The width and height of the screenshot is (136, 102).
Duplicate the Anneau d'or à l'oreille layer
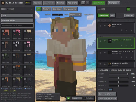(127, 57)
